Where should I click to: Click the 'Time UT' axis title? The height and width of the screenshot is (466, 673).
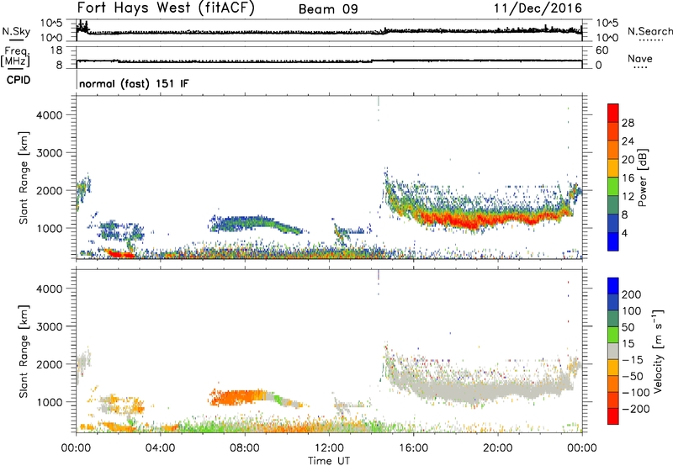point(329,461)
